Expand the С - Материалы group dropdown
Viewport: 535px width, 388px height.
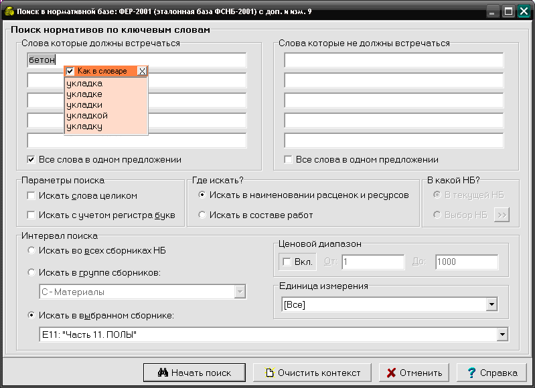pos(239,292)
